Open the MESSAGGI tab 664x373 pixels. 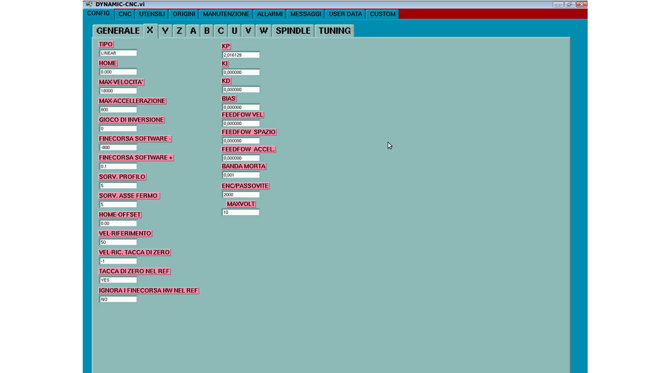click(x=306, y=14)
